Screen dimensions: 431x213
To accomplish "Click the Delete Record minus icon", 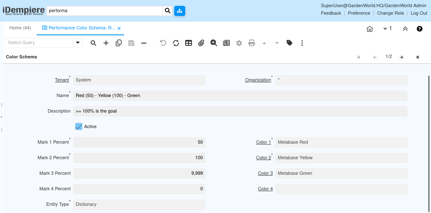I will (144, 43).
